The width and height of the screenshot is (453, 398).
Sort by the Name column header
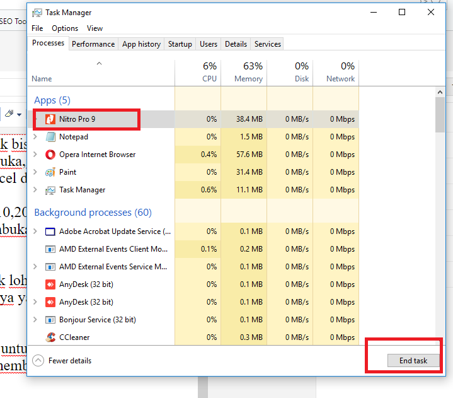[x=101, y=73]
